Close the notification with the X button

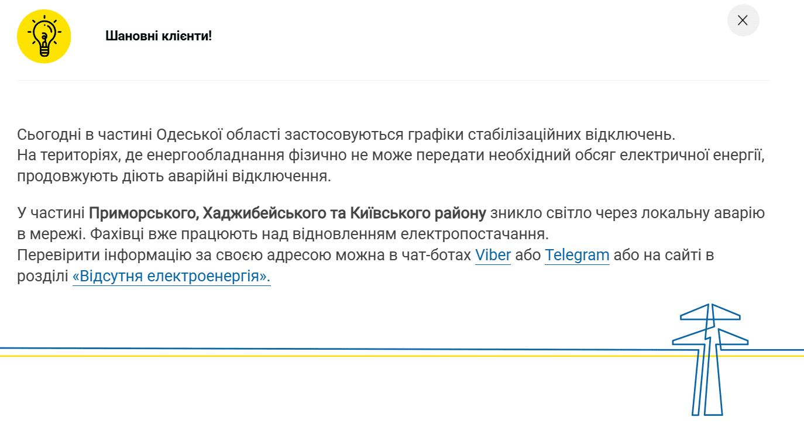pos(743,20)
